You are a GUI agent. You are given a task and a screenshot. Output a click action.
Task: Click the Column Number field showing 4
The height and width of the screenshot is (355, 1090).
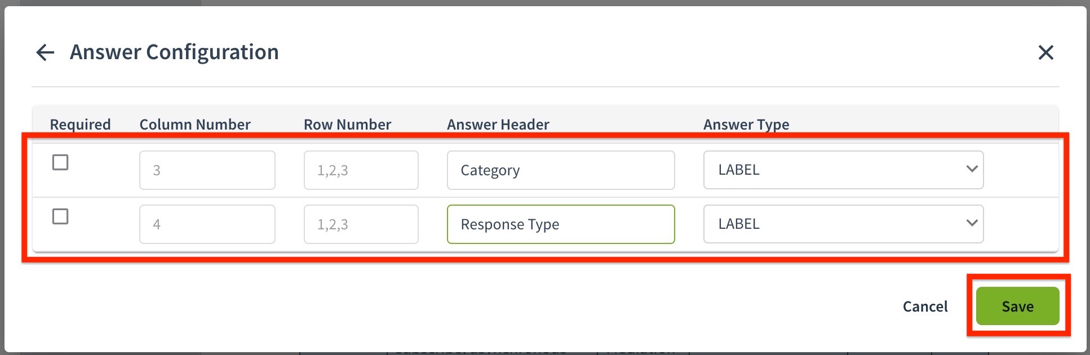[207, 224]
